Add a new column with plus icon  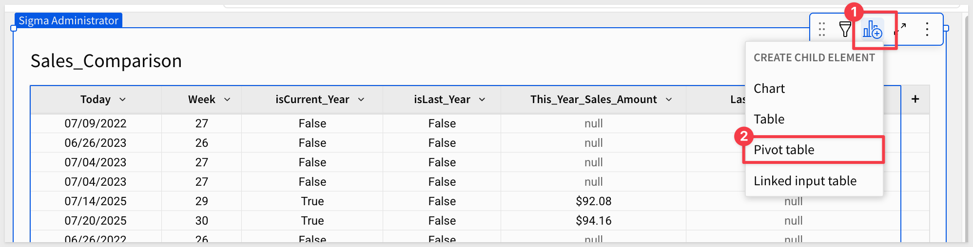tap(915, 99)
